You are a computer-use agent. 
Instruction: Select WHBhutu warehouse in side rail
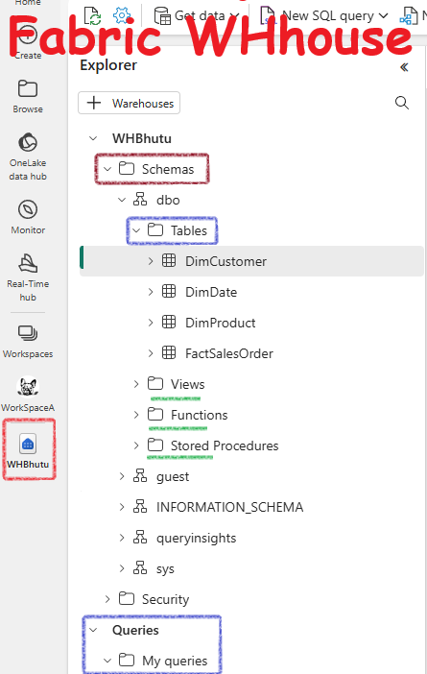(x=29, y=449)
